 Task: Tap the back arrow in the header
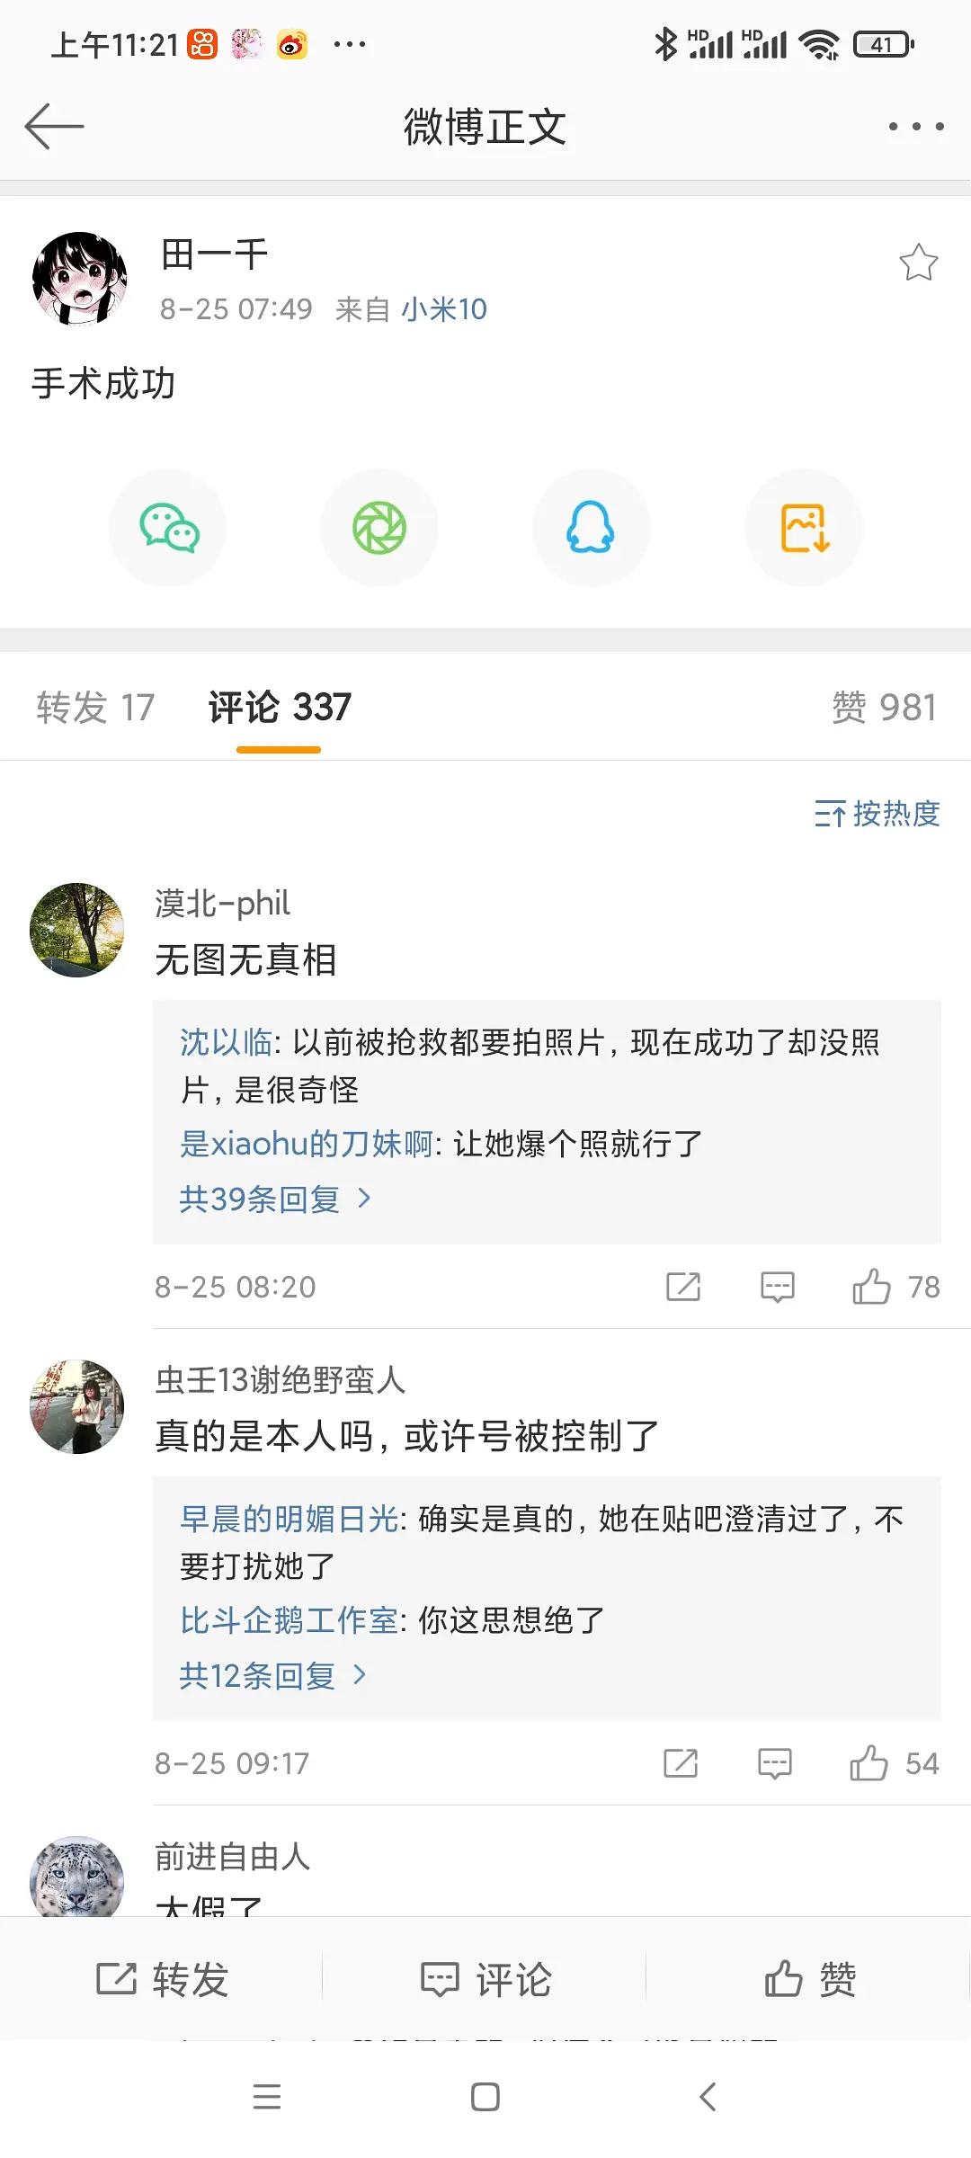(x=54, y=126)
